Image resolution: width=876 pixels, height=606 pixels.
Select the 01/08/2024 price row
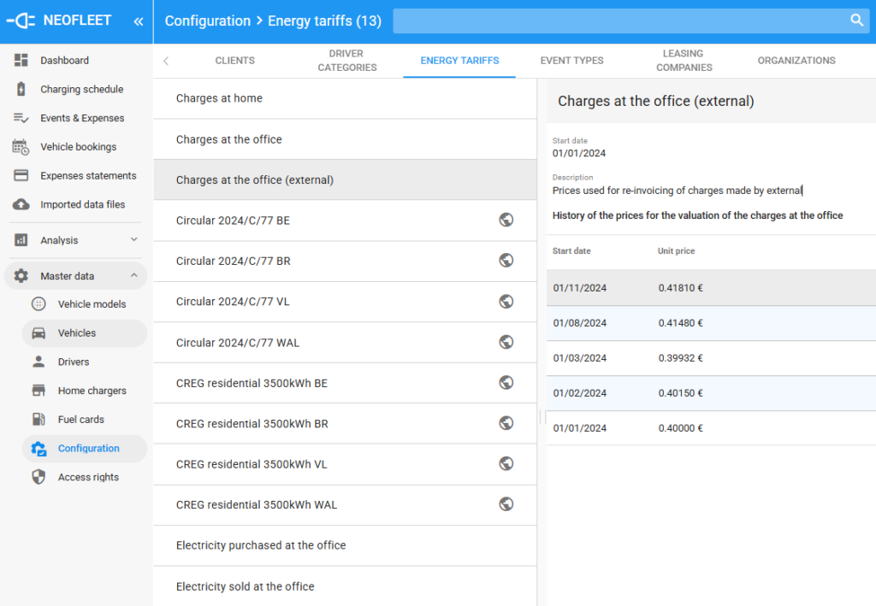point(710,323)
